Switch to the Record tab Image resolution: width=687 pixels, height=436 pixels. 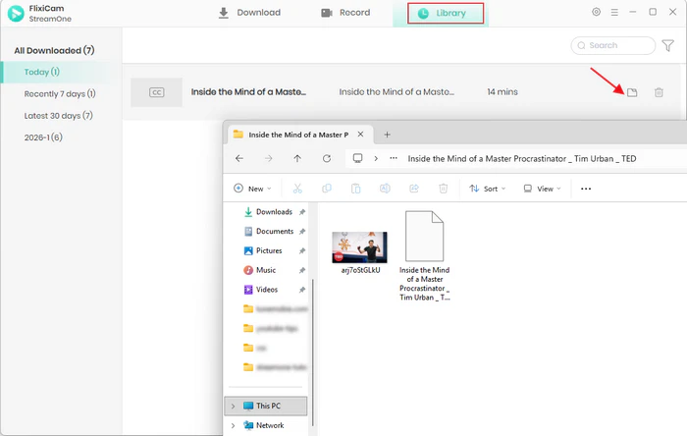pos(345,13)
